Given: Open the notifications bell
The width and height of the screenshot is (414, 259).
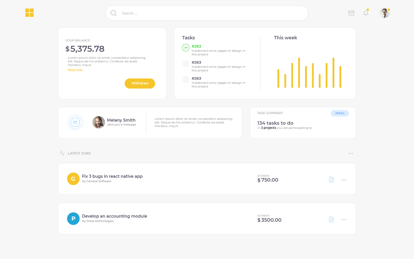Looking at the screenshot, I should (366, 13).
